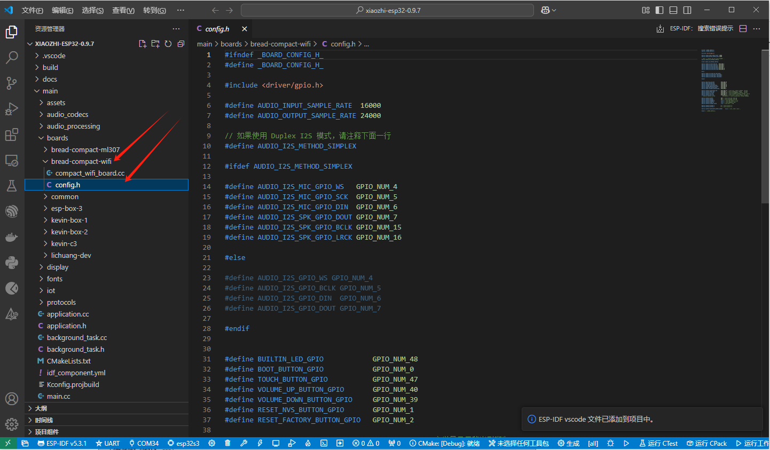Click the New File icon in explorer

[143, 44]
